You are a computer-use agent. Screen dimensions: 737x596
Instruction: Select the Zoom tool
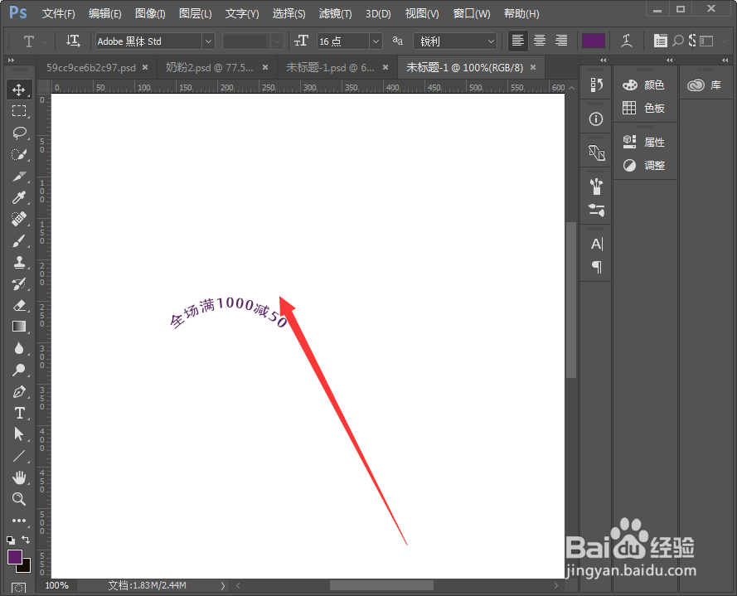click(x=19, y=499)
